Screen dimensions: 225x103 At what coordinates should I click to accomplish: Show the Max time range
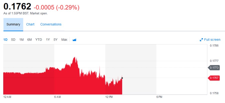click(x=64, y=39)
